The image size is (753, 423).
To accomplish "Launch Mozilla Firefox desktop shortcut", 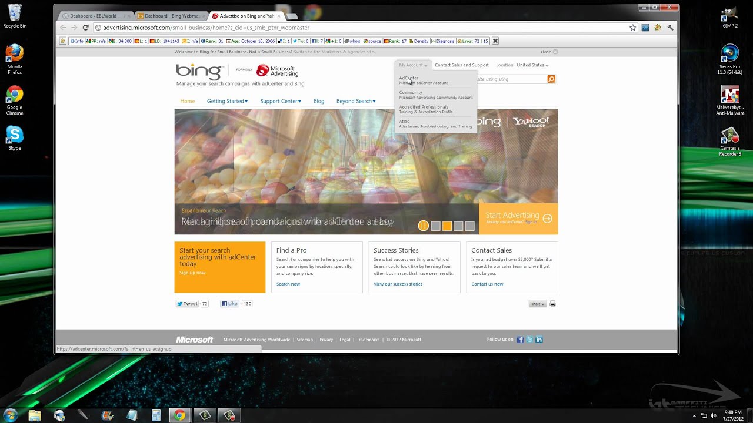I will pos(15,59).
